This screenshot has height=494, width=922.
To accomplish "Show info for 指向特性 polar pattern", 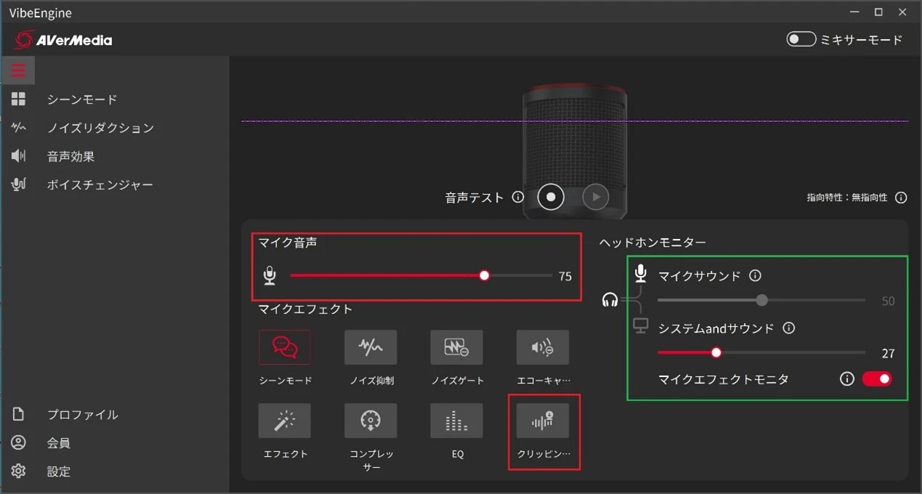I will pyautogui.click(x=901, y=198).
